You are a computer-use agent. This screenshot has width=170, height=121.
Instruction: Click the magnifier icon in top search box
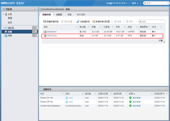(x=145, y=3)
